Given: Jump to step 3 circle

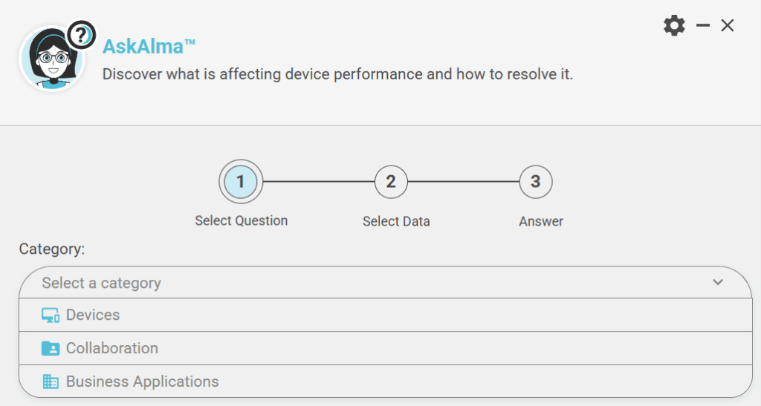Looking at the screenshot, I should click(535, 181).
